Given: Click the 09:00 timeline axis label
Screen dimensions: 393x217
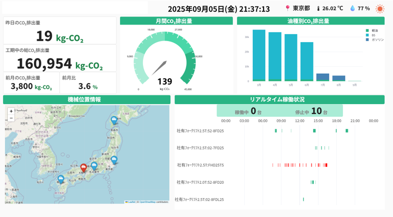Looking at the screenshot, I should pyautogui.click(x=281, y=121).
